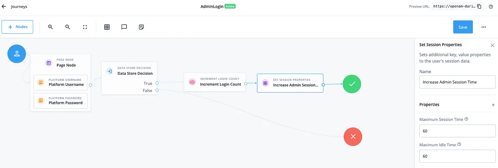The height and width of the screenshot is (168, 498).
Task: Click the Page Node output connector
Action: [91, 85]
